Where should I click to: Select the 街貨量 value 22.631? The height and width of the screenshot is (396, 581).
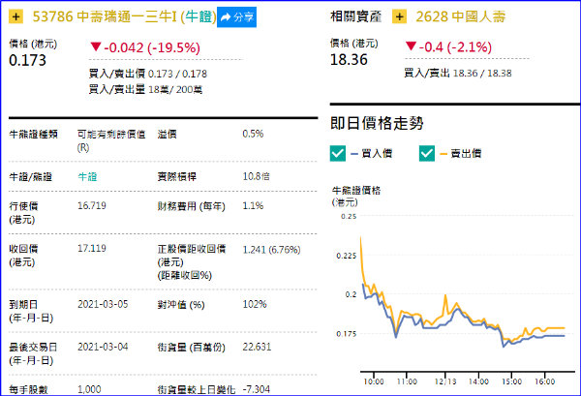click(x=257, y=347)
